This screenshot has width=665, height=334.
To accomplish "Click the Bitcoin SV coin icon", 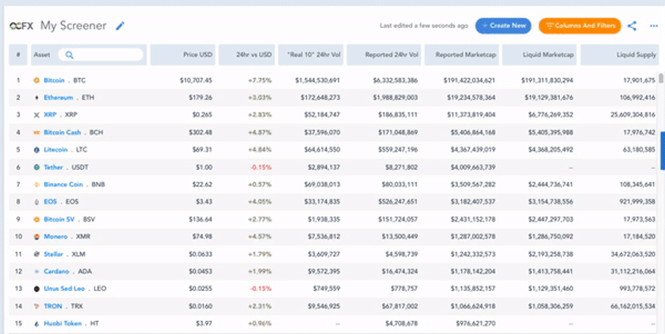I will click(x=37, y=219).
